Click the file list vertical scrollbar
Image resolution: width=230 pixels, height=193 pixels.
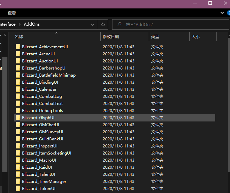[x=229, y=105]
